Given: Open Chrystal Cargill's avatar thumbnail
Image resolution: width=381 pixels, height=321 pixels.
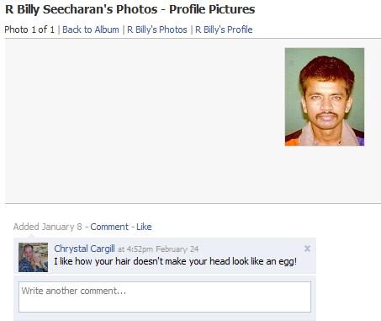Looking at the screenshot, I should point(33,257).
